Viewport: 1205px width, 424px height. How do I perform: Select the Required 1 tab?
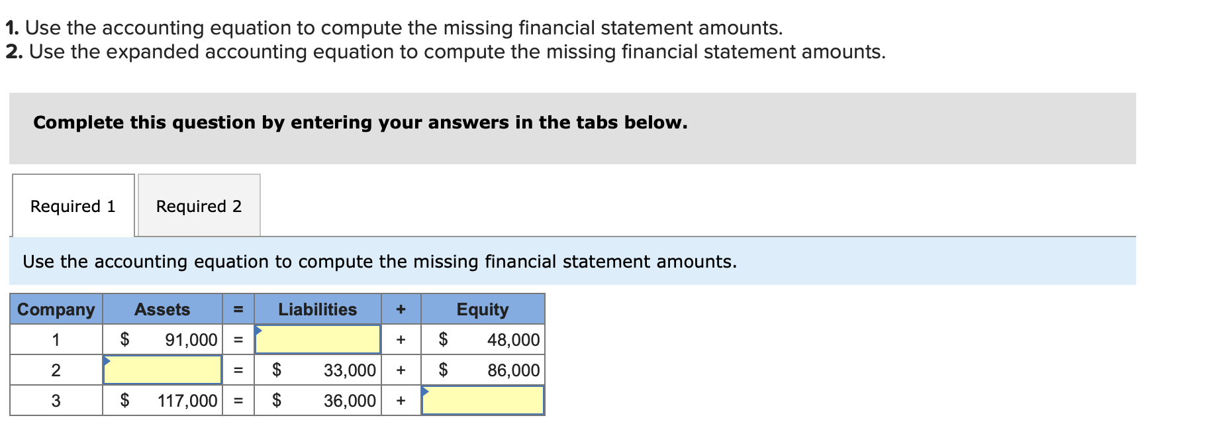point(72,206)
